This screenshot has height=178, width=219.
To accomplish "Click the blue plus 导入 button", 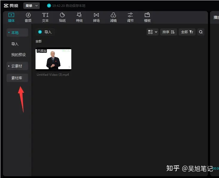I will click(x=45, y=32).
